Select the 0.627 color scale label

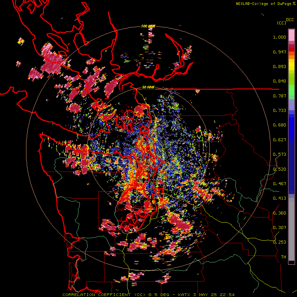(x=280, y=140)
